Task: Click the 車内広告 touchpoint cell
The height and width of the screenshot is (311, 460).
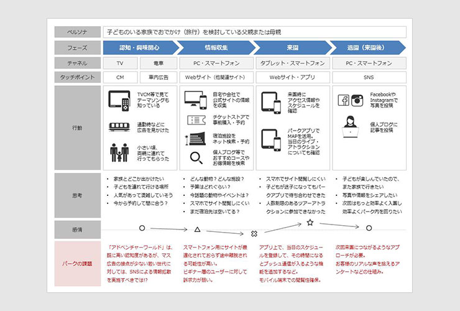Action: (x=159, y=77)
